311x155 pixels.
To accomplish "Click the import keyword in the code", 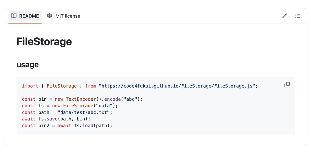I will pos(30,86).
